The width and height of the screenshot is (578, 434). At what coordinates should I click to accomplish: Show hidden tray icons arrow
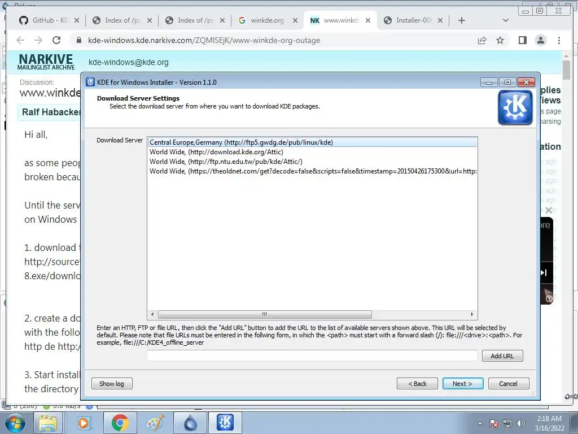pyautogui.click(x=480, y=423)
